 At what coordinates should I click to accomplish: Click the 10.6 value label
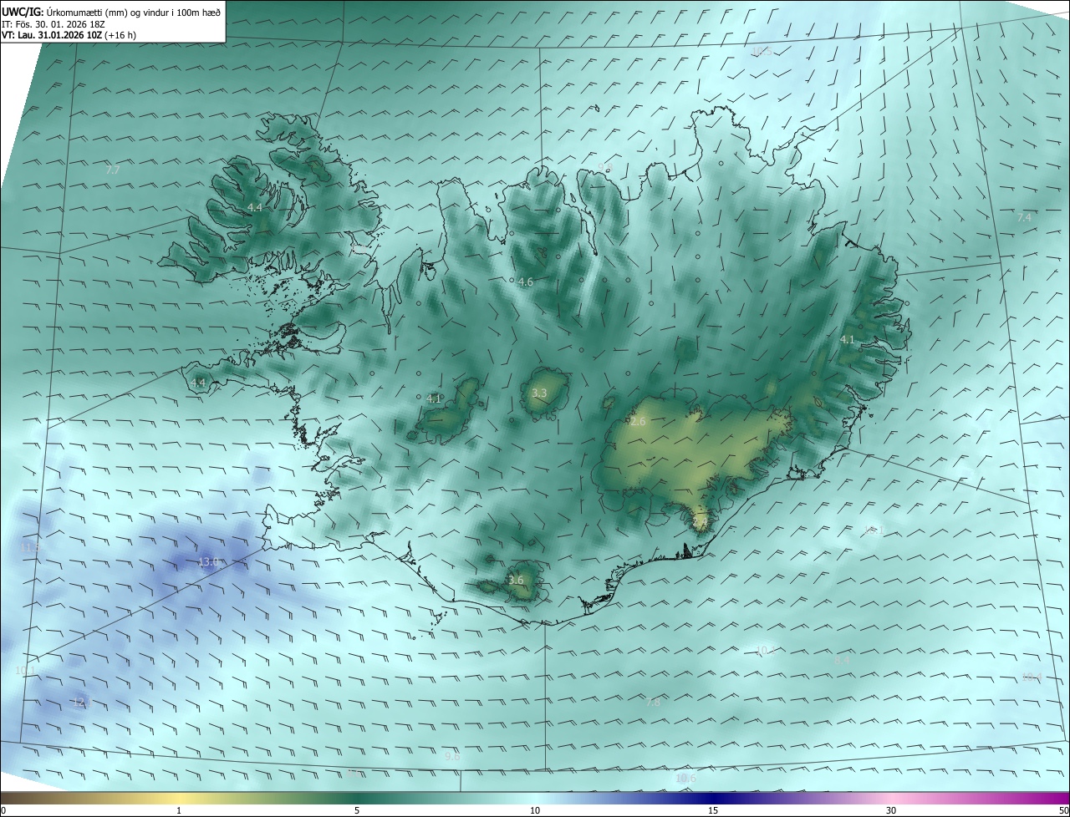pos(685,779)
